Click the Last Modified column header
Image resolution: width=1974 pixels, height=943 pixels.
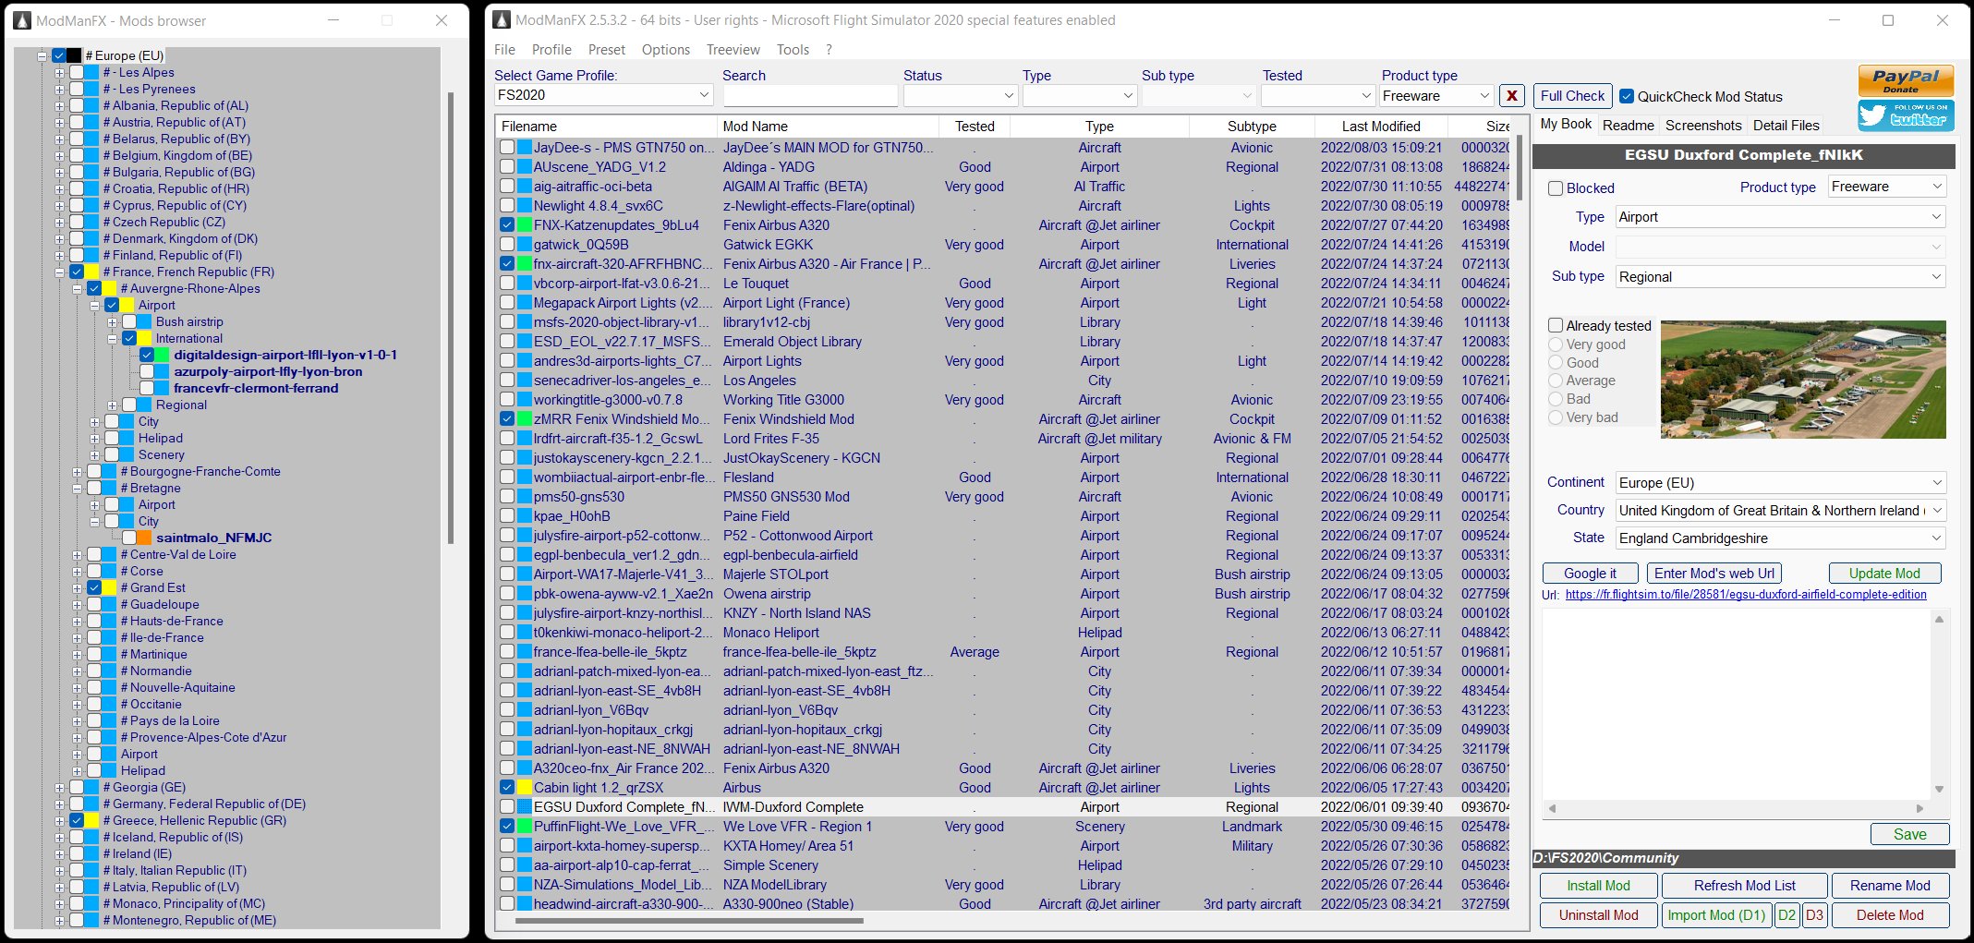click(x=1380, y=127)
